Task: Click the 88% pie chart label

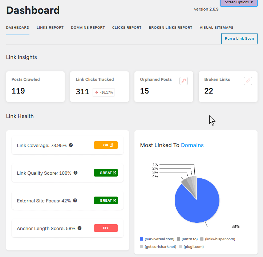Action: 235,226
